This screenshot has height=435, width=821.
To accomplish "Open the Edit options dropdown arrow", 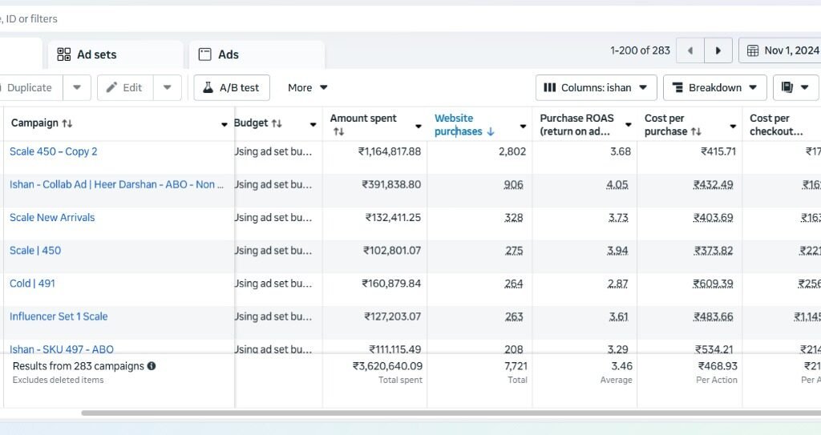I will click(x=167, y=87).
